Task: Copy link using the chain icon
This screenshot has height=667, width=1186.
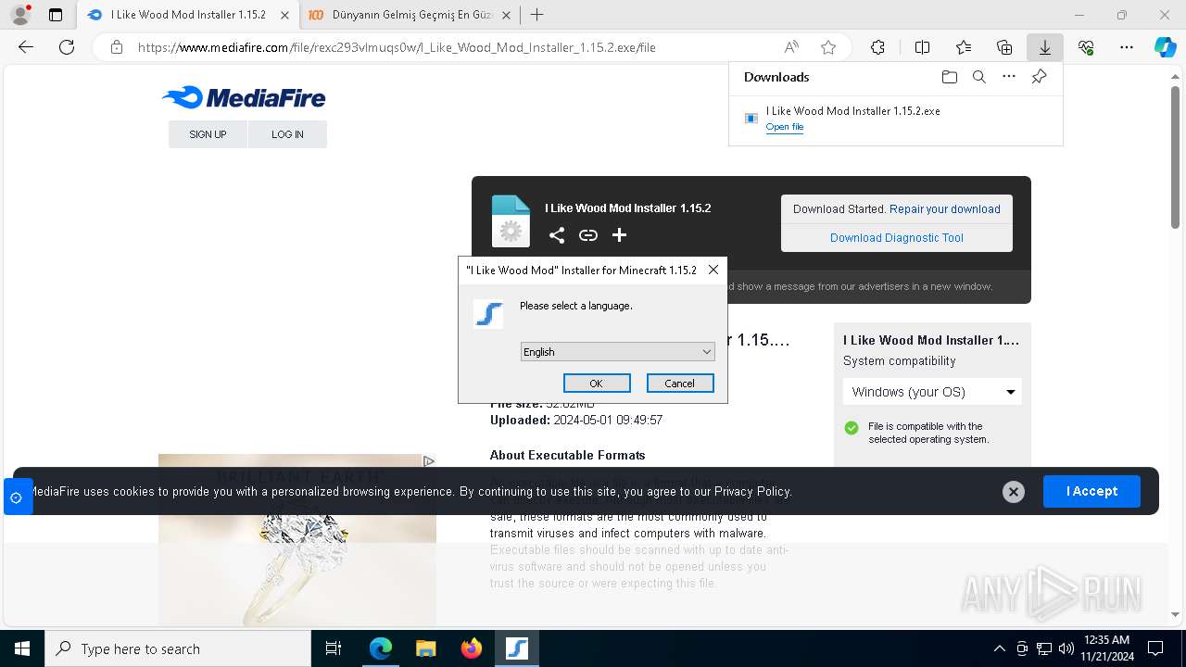Action: pyautogui.click(x=588, y=235)
